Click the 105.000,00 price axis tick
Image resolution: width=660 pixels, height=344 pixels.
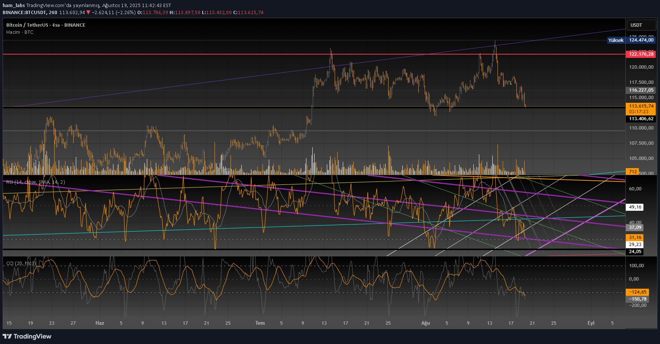coord(641,158)
